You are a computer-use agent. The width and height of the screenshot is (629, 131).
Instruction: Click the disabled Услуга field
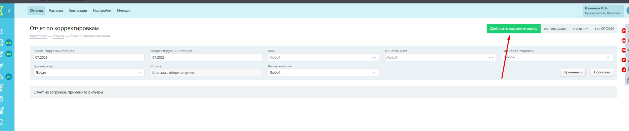[206, 73]
